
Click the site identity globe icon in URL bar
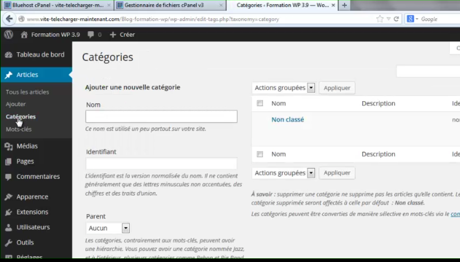click(21, 19)
